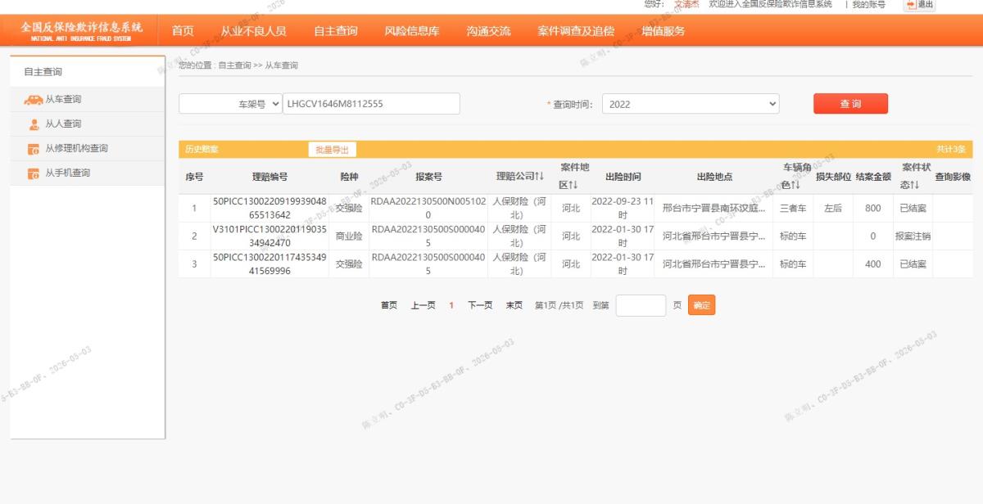Viewport: 983px width, 504px height.
Task: Click 邢台市宁晋县南环汉庭 location cell
Action: coord(713,209)
